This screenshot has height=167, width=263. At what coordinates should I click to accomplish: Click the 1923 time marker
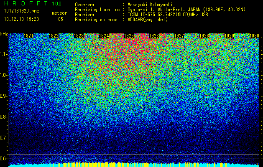click(79, 36)
